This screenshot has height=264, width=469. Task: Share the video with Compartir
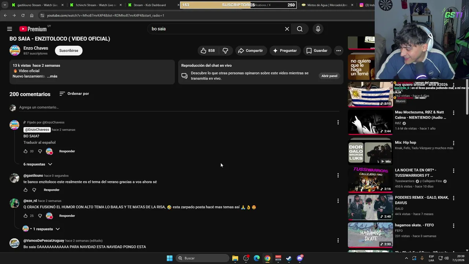point(251,51)
